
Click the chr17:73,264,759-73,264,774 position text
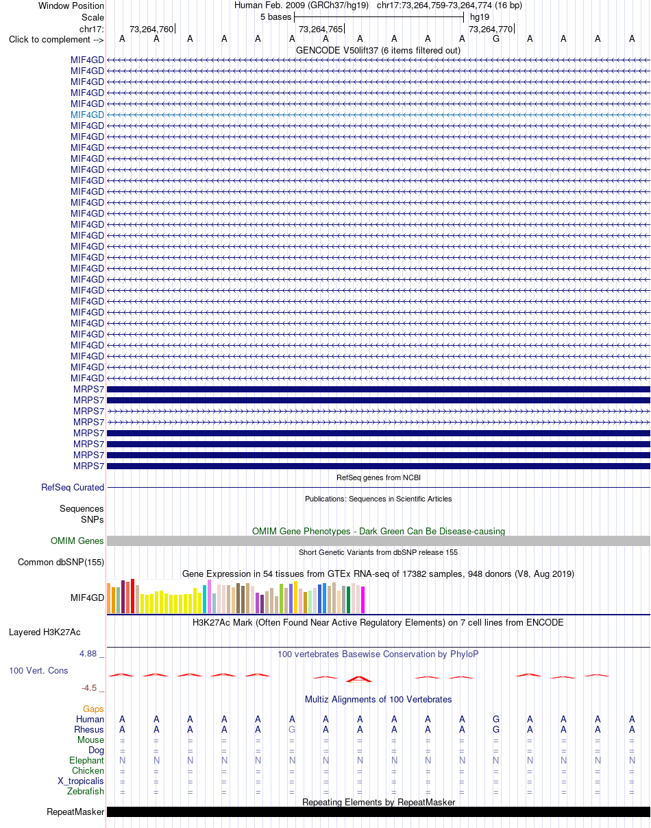450,5
